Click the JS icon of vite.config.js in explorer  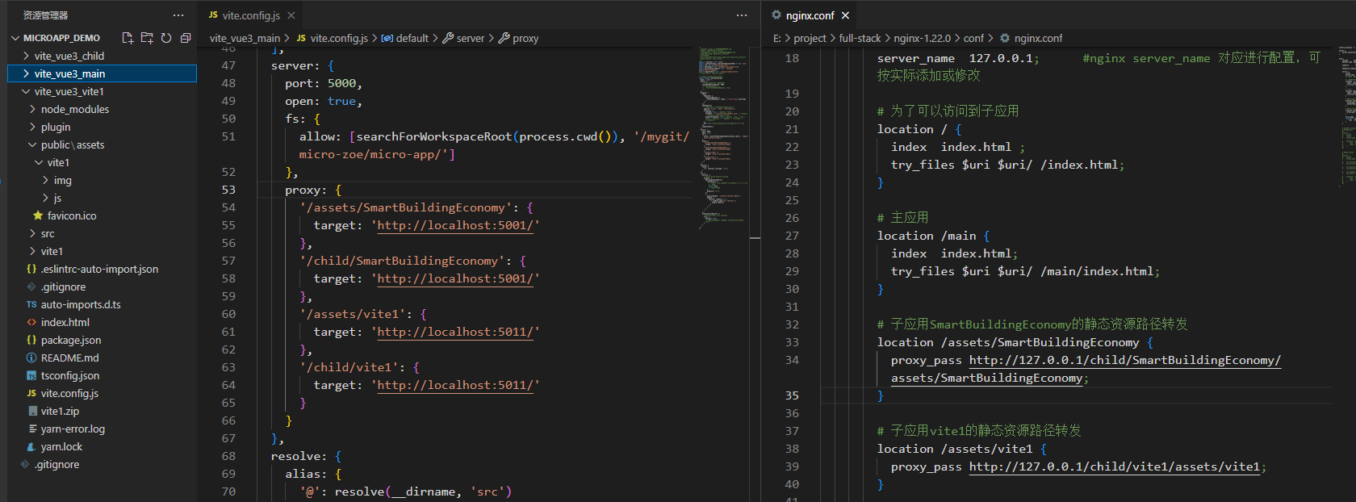click(x=31, y=393)
